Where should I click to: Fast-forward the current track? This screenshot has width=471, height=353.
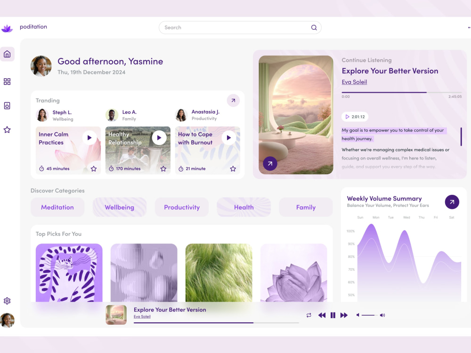pos(344,315)
